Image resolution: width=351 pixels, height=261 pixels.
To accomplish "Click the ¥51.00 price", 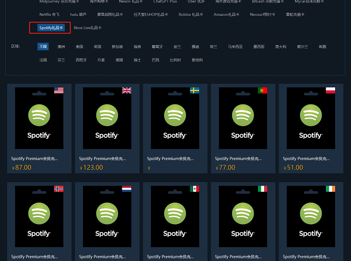I will (x=293, y=168).
